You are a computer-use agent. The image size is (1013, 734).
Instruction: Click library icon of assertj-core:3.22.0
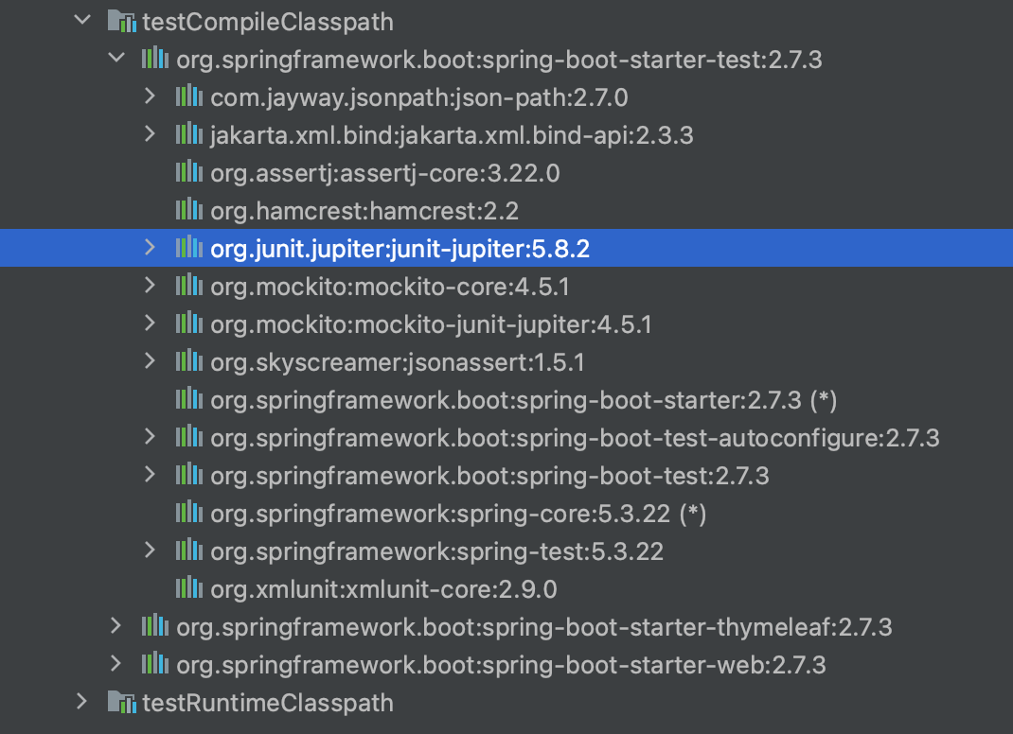189,172
